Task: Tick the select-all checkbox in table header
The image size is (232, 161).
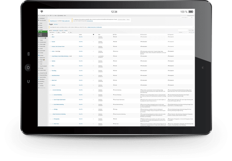Action: click(x=50, y=34)
